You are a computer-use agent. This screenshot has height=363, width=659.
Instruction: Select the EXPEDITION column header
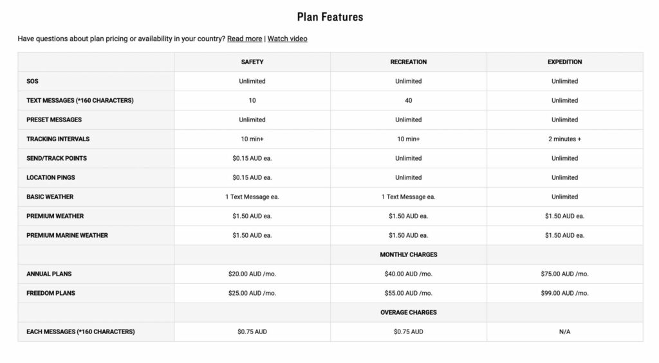pyautogui.click(x=564, y=62)
